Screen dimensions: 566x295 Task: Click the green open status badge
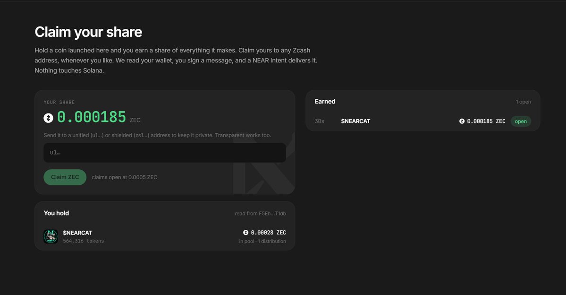click(x=521, y=121)
